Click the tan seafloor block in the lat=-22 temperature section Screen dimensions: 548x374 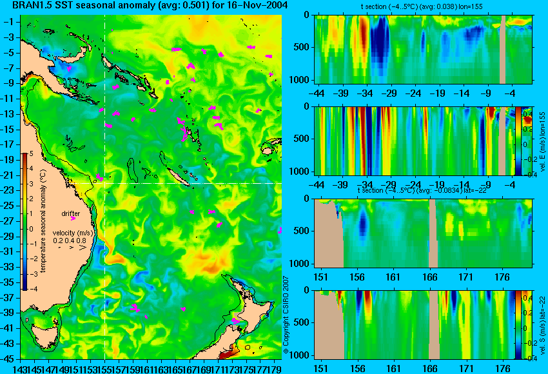(x=329, y=233)
